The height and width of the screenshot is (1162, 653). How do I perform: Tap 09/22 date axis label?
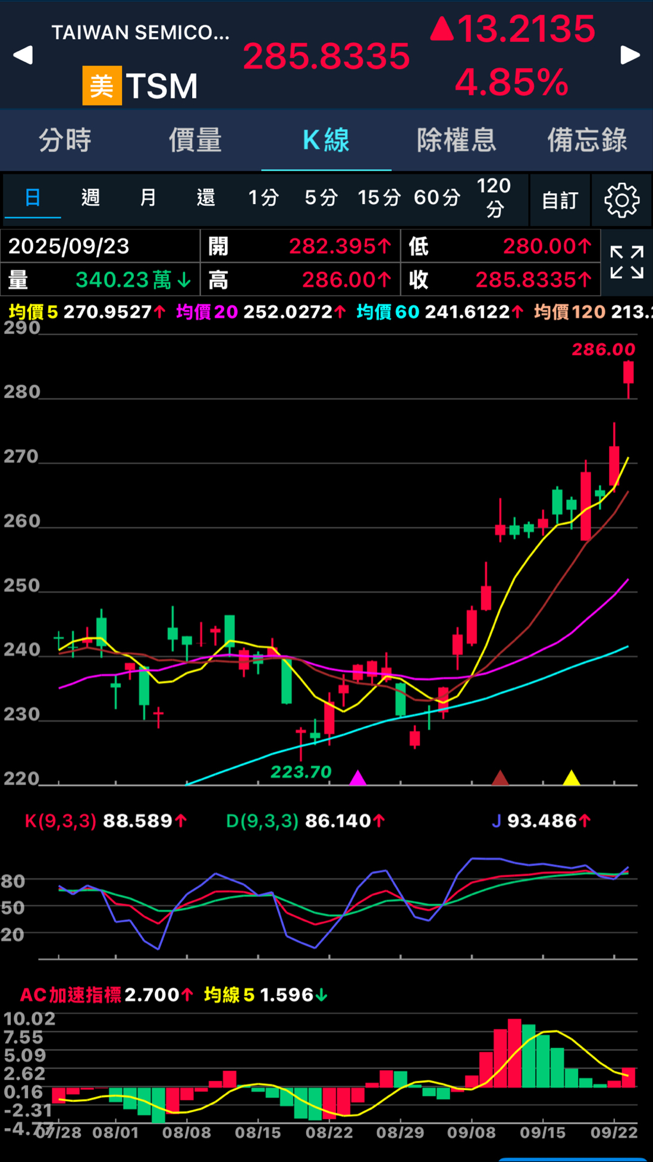(x=614, y=1132)
